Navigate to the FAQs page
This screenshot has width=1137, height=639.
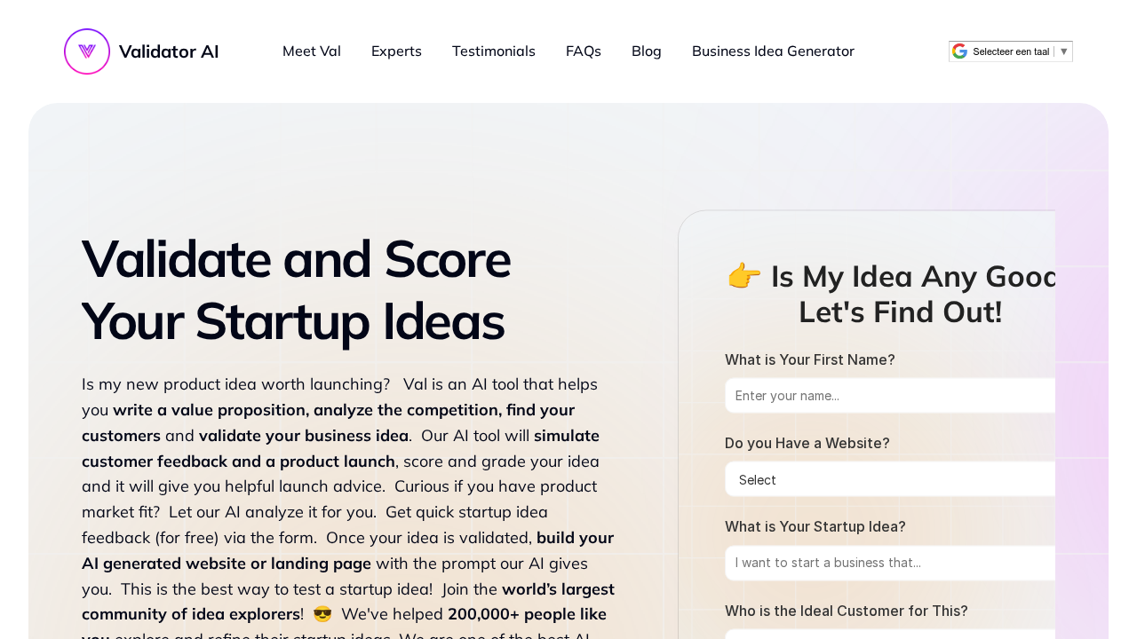coord(584,51)
